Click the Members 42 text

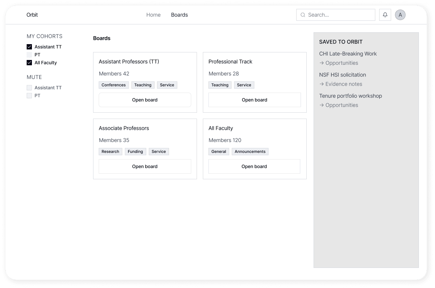114,73
